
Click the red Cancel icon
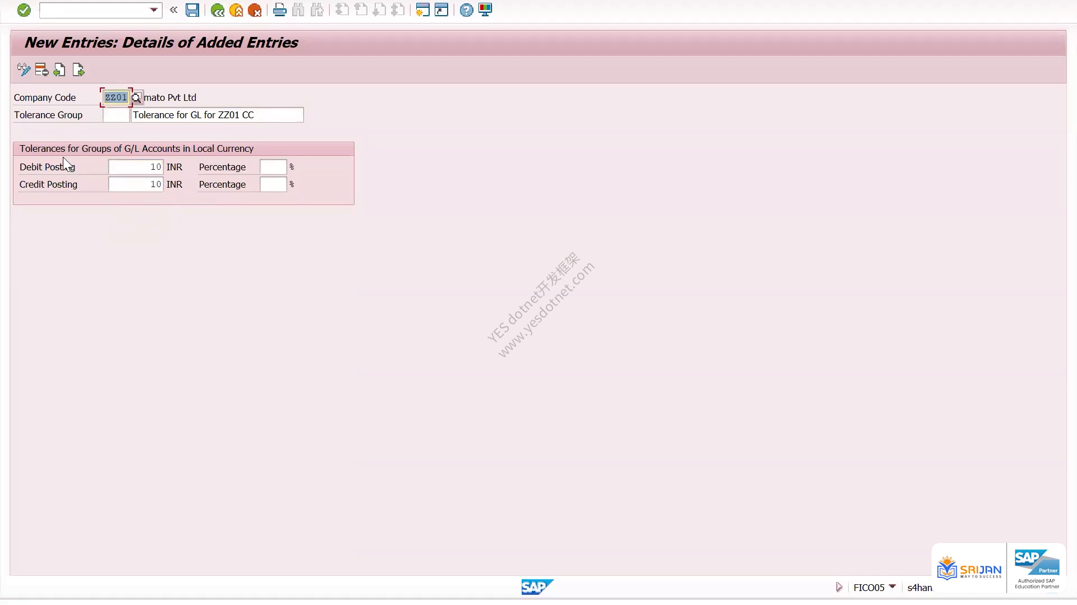click(x=255, y=10)
